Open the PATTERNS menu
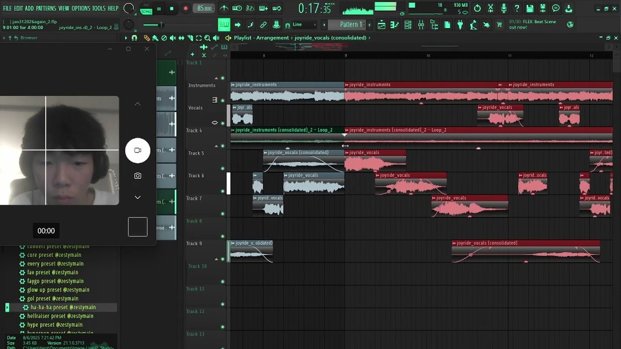621x349 pixels. click(x=46, y=8)
